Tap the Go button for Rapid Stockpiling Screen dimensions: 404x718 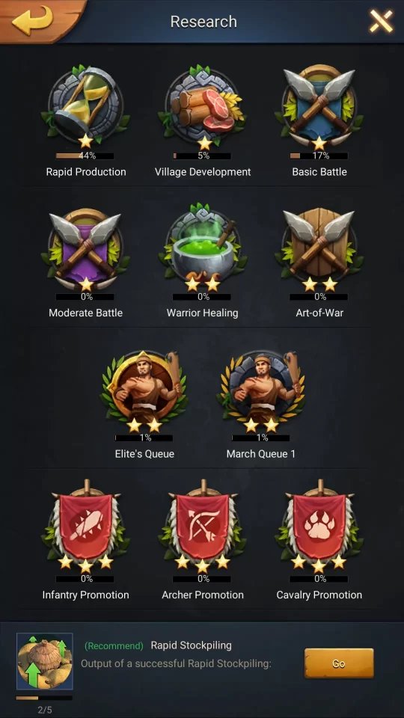tap(339, 663)
